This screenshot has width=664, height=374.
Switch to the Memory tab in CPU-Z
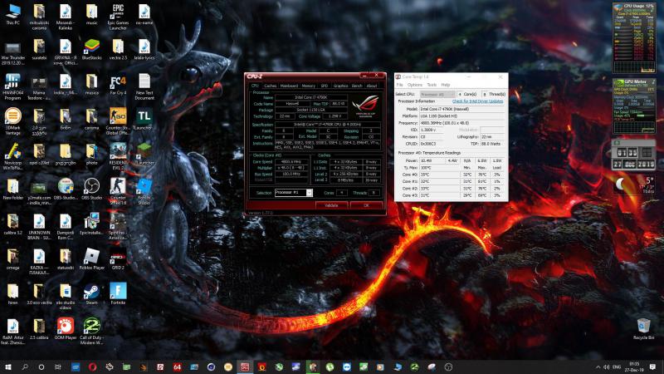308,86
